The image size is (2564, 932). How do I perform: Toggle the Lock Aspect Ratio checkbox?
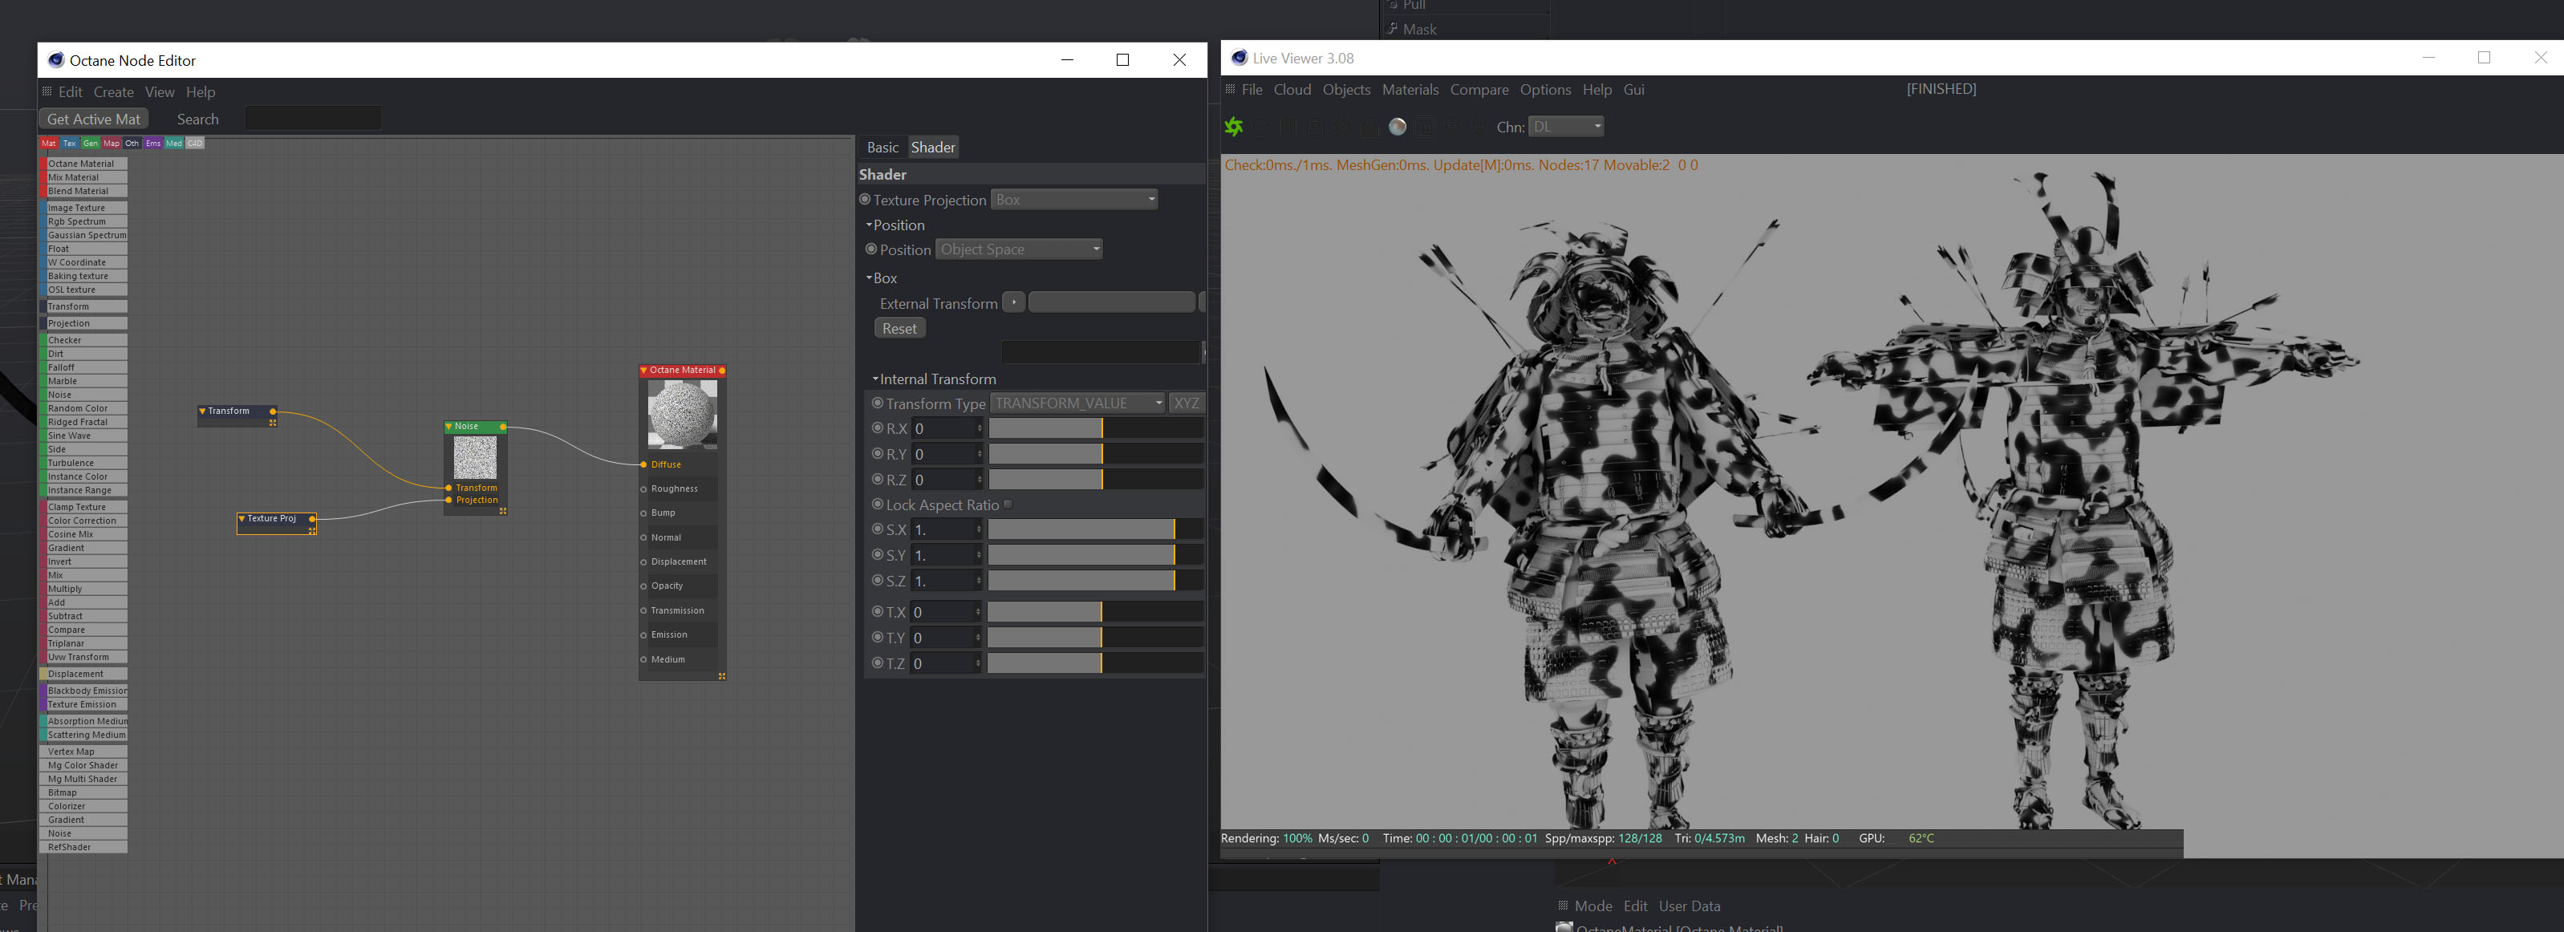pos(1008,504)
